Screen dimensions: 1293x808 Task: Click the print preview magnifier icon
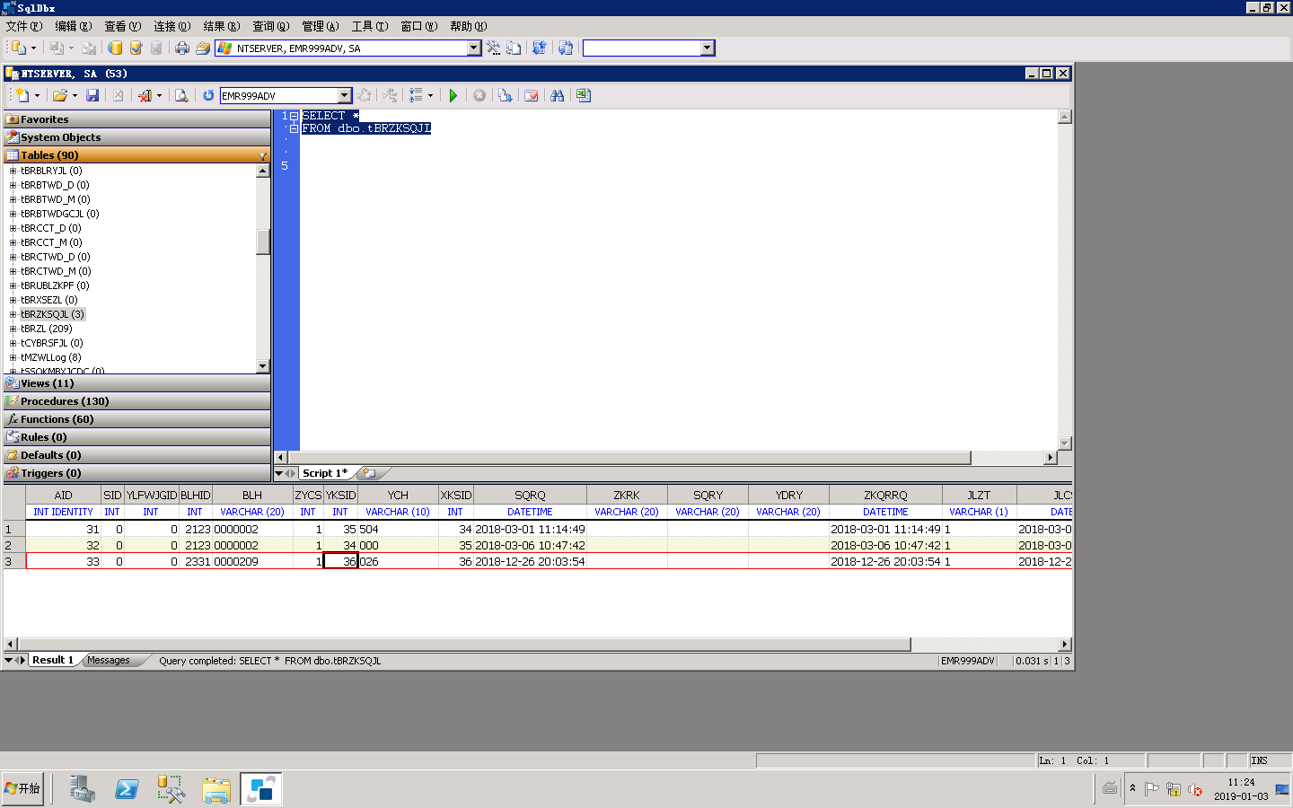pyautogui.click(x=181, y=95)
